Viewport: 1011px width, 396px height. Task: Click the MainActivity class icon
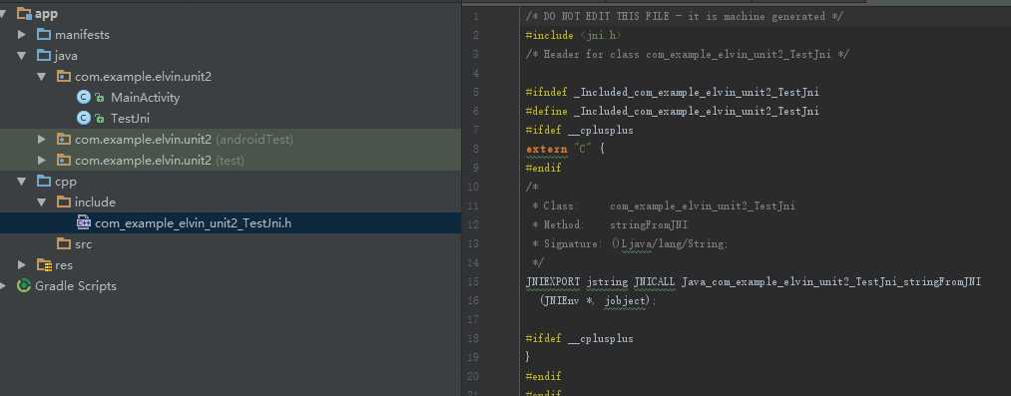pyautogui.click(x=83, y=97)
